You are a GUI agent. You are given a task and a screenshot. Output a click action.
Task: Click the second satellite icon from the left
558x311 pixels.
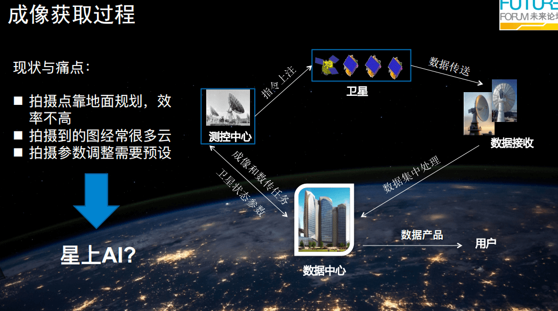[351, 66]
